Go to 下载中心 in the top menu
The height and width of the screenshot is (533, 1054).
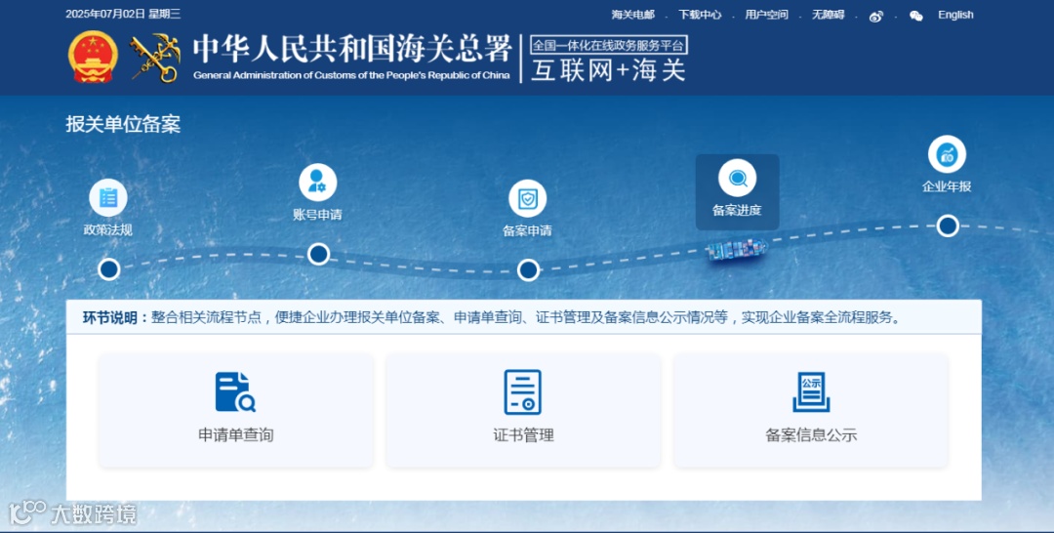[x=700, y=15]
